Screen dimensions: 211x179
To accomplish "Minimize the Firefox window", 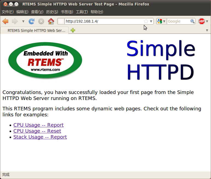I will tap(11, 4).
